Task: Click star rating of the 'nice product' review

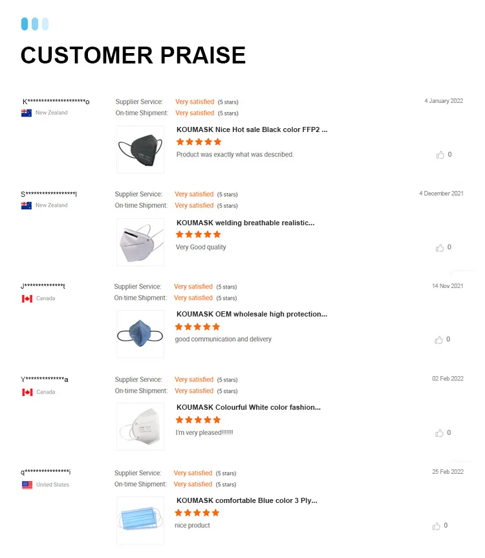Action: pyautogui.click(x=197, y=513)
